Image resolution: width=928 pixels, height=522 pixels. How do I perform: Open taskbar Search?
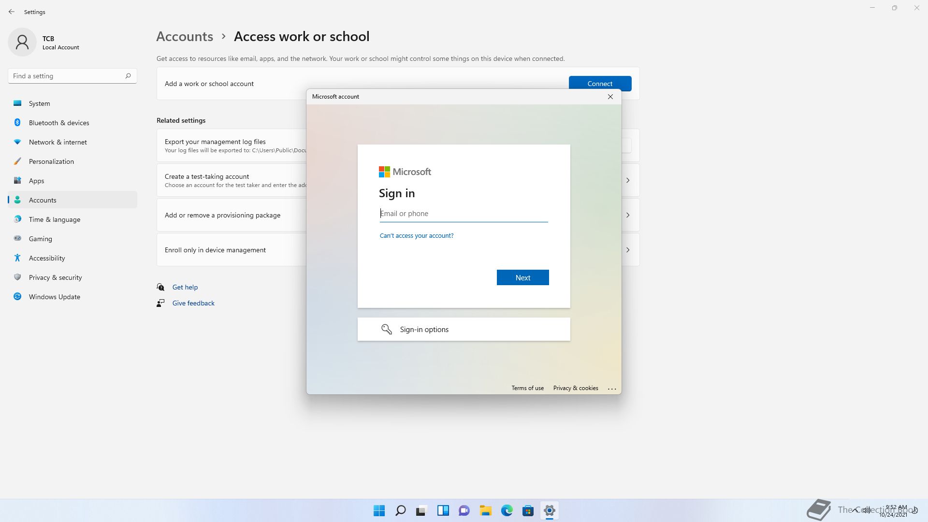click(401, 510)
